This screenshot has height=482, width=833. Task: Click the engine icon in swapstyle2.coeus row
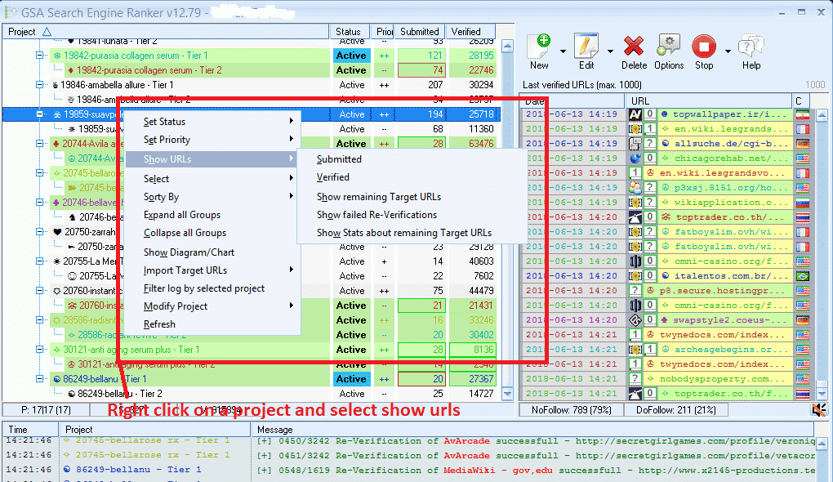[x=635, y=320]
